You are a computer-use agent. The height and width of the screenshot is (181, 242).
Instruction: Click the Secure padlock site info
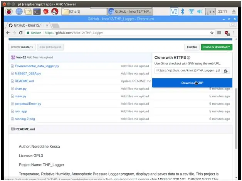click(x=34, y=33)
